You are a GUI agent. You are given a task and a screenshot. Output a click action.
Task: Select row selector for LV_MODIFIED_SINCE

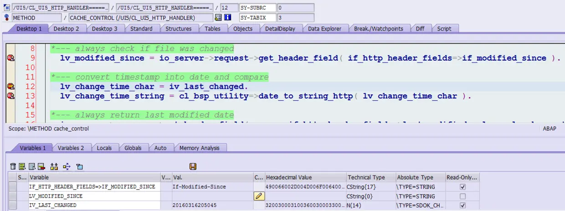click(12, 196)
